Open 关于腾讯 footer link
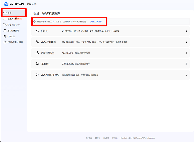 tap(89, 138)
